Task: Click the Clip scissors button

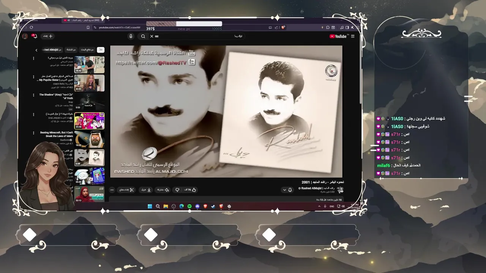Action: [127, 190]
